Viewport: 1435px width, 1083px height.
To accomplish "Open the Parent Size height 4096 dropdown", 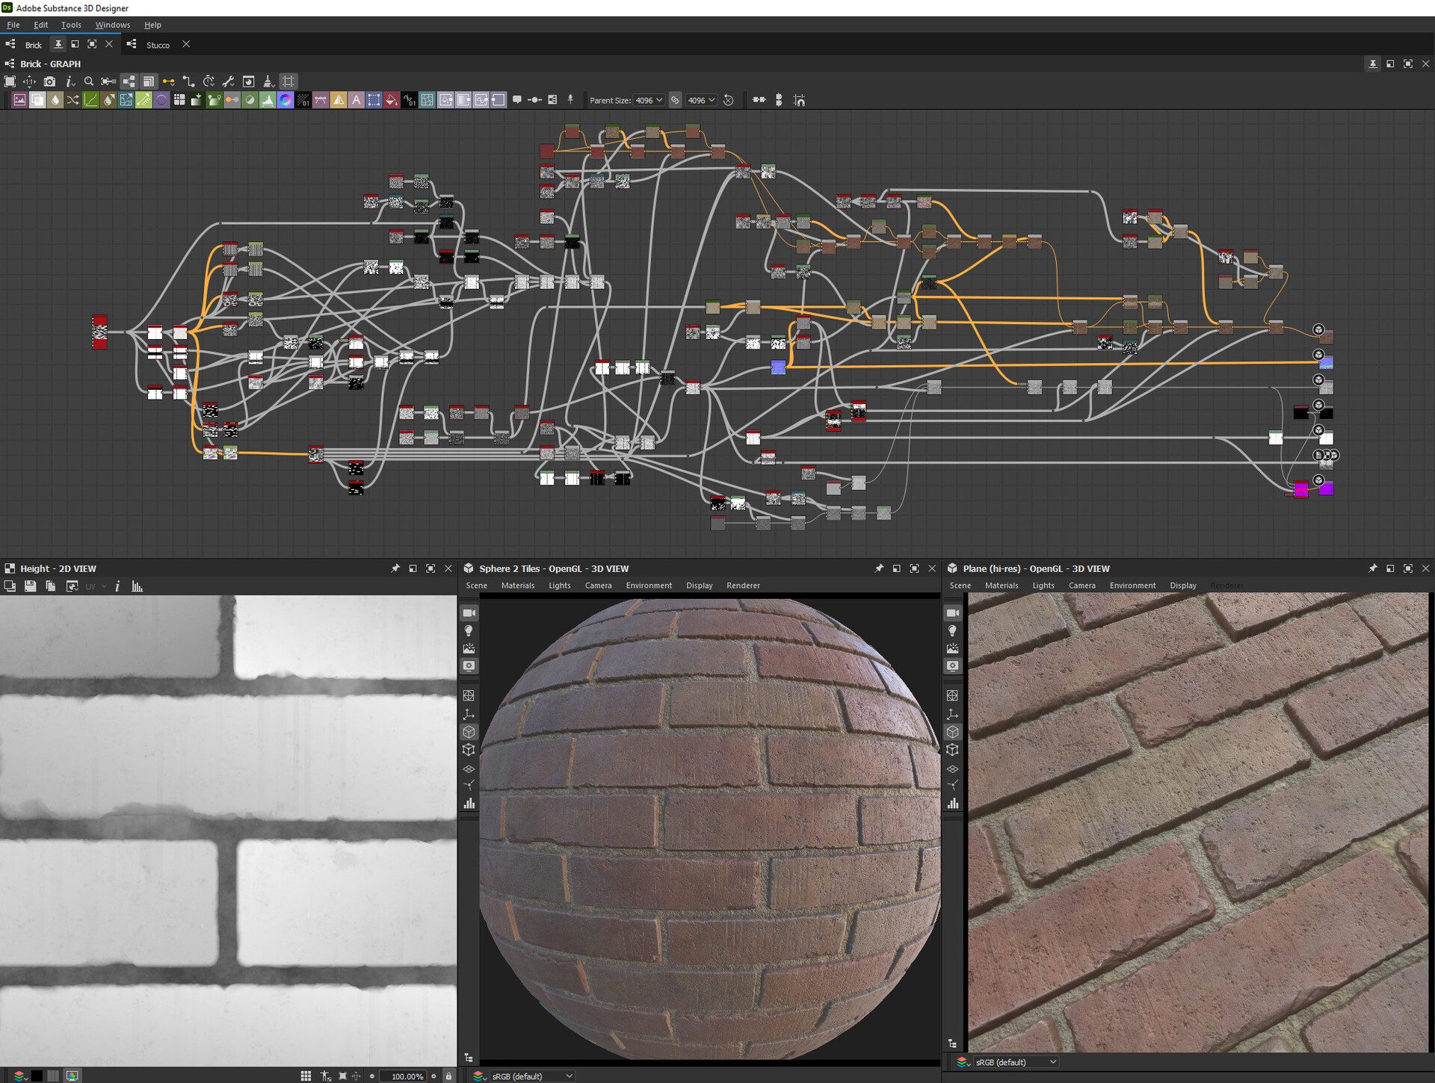I will 702,100.
